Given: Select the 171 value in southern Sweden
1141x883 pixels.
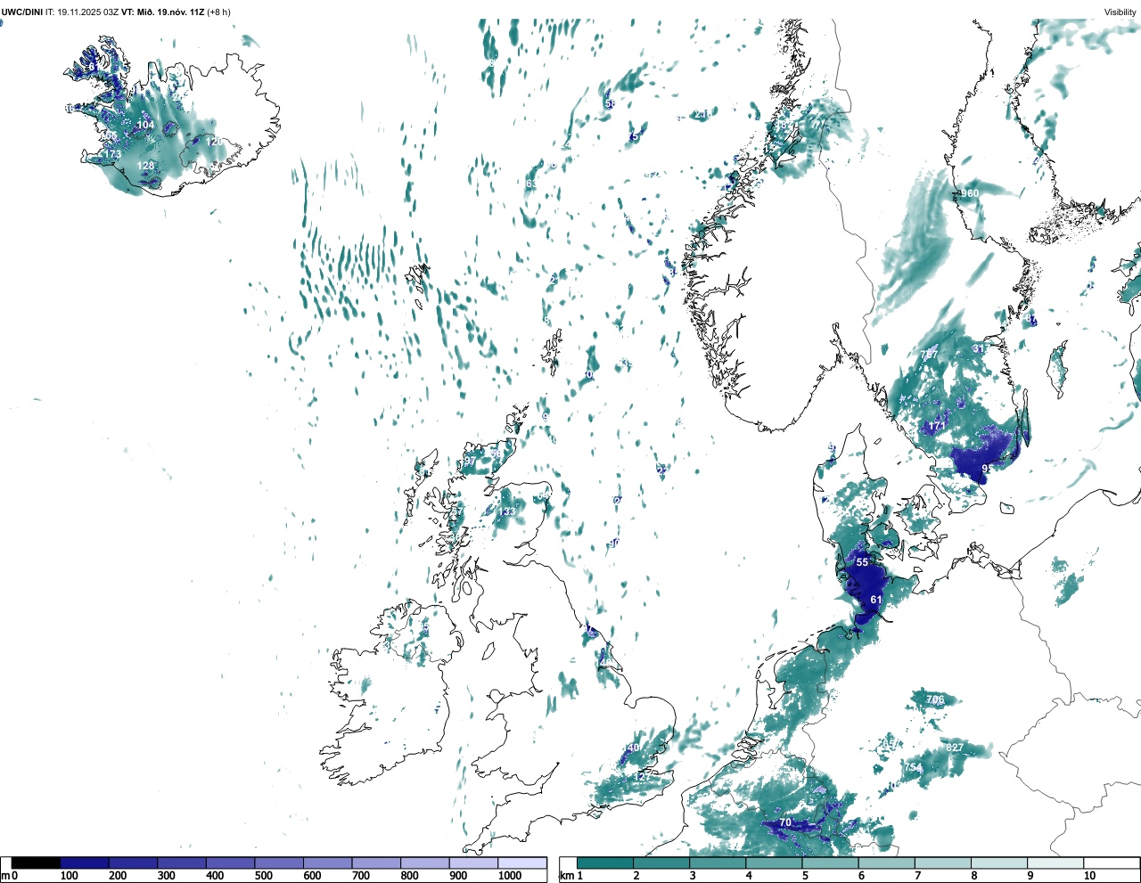Looking at the screenshot, I should 937,426.
